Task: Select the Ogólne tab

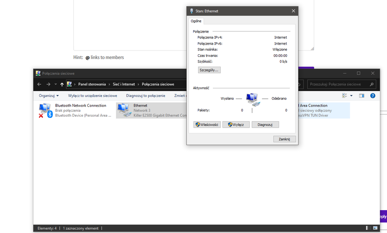Action: [x=196, y=21]
